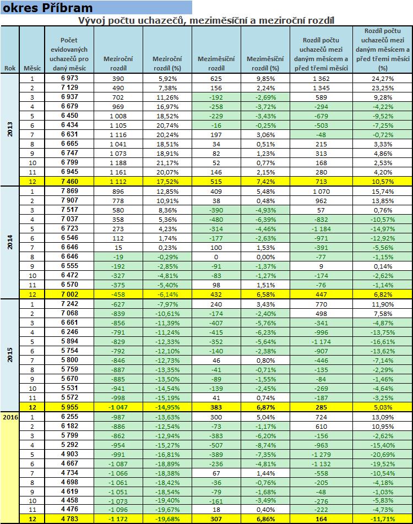Select highlighted value '432' in December 2014
The image size is (413, 524).
tap(216, 294)
